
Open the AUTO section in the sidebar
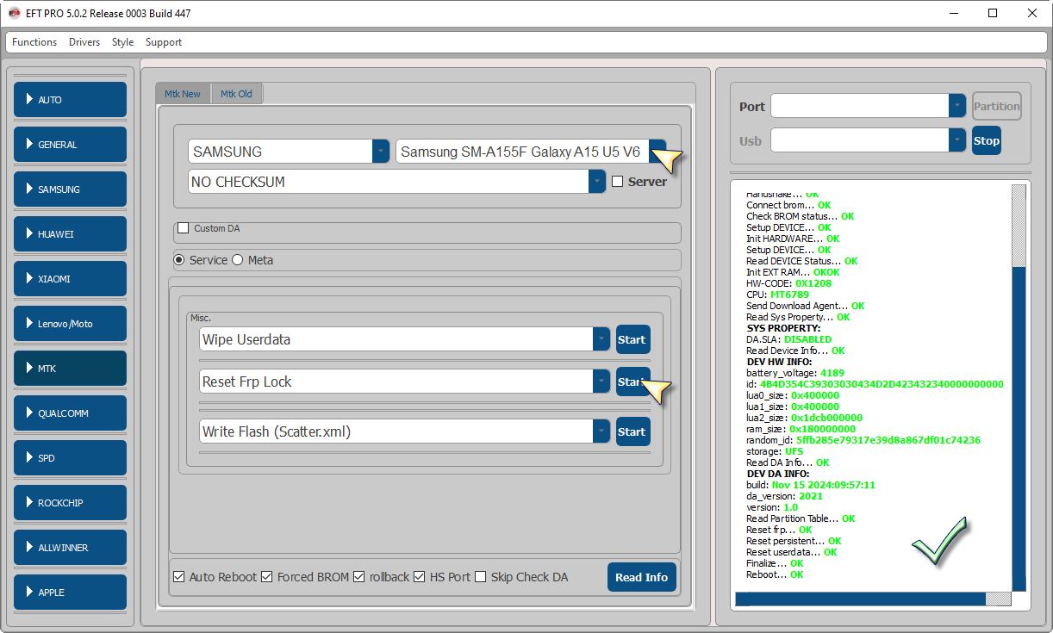[x=71, y=100]
